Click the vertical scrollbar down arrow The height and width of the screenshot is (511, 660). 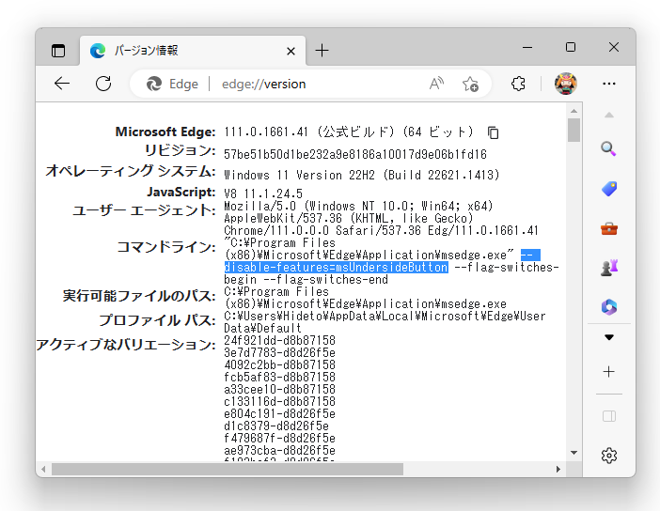point(574,453)
